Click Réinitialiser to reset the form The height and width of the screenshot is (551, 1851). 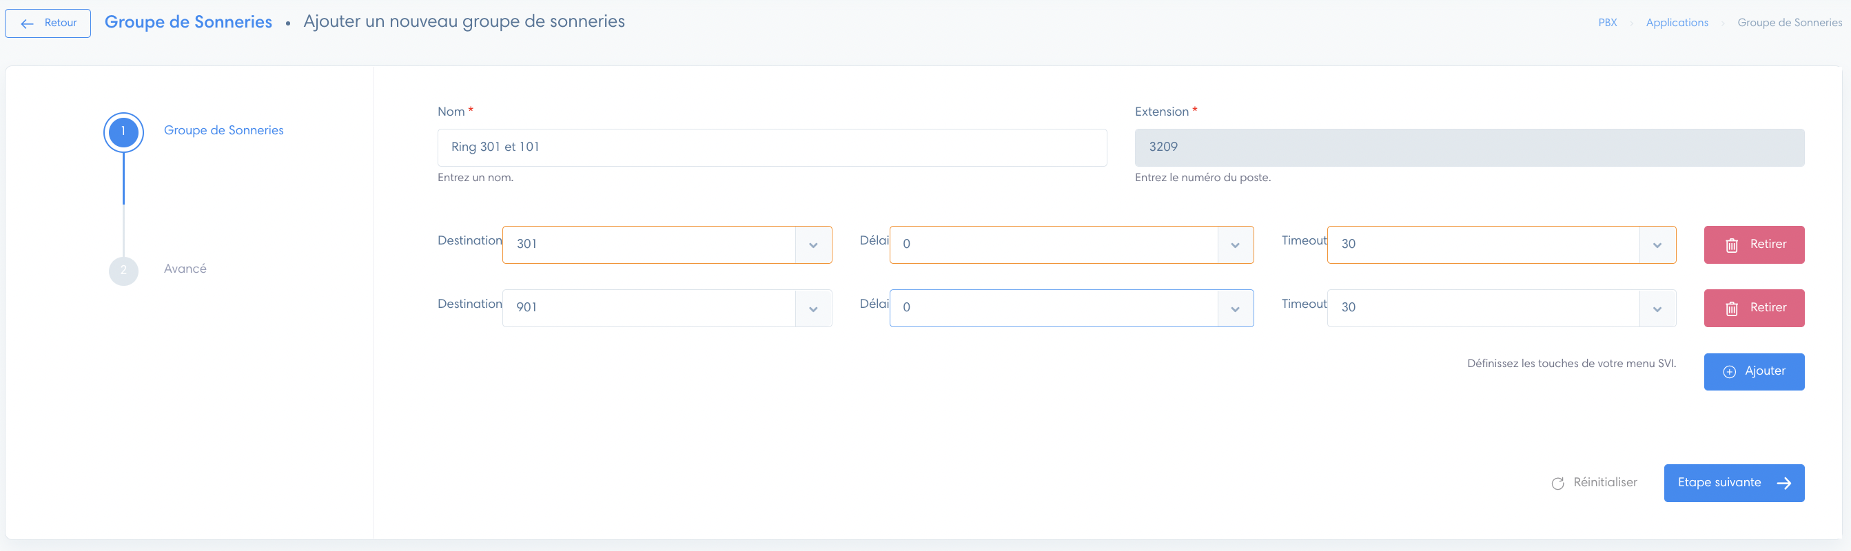point(1594,482)
